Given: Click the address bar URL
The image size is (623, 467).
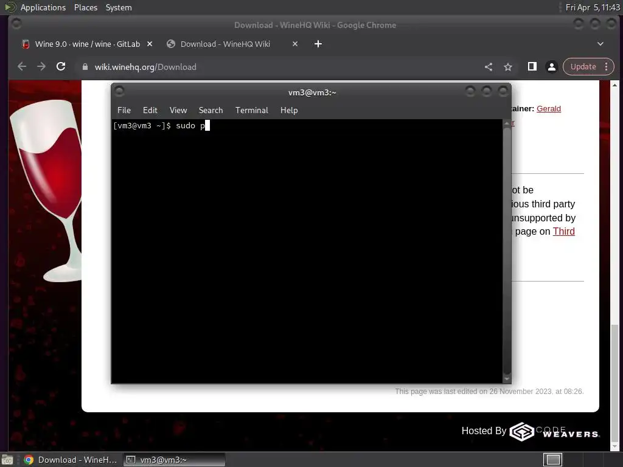Looking at the screenshot, I should [145, 67].
